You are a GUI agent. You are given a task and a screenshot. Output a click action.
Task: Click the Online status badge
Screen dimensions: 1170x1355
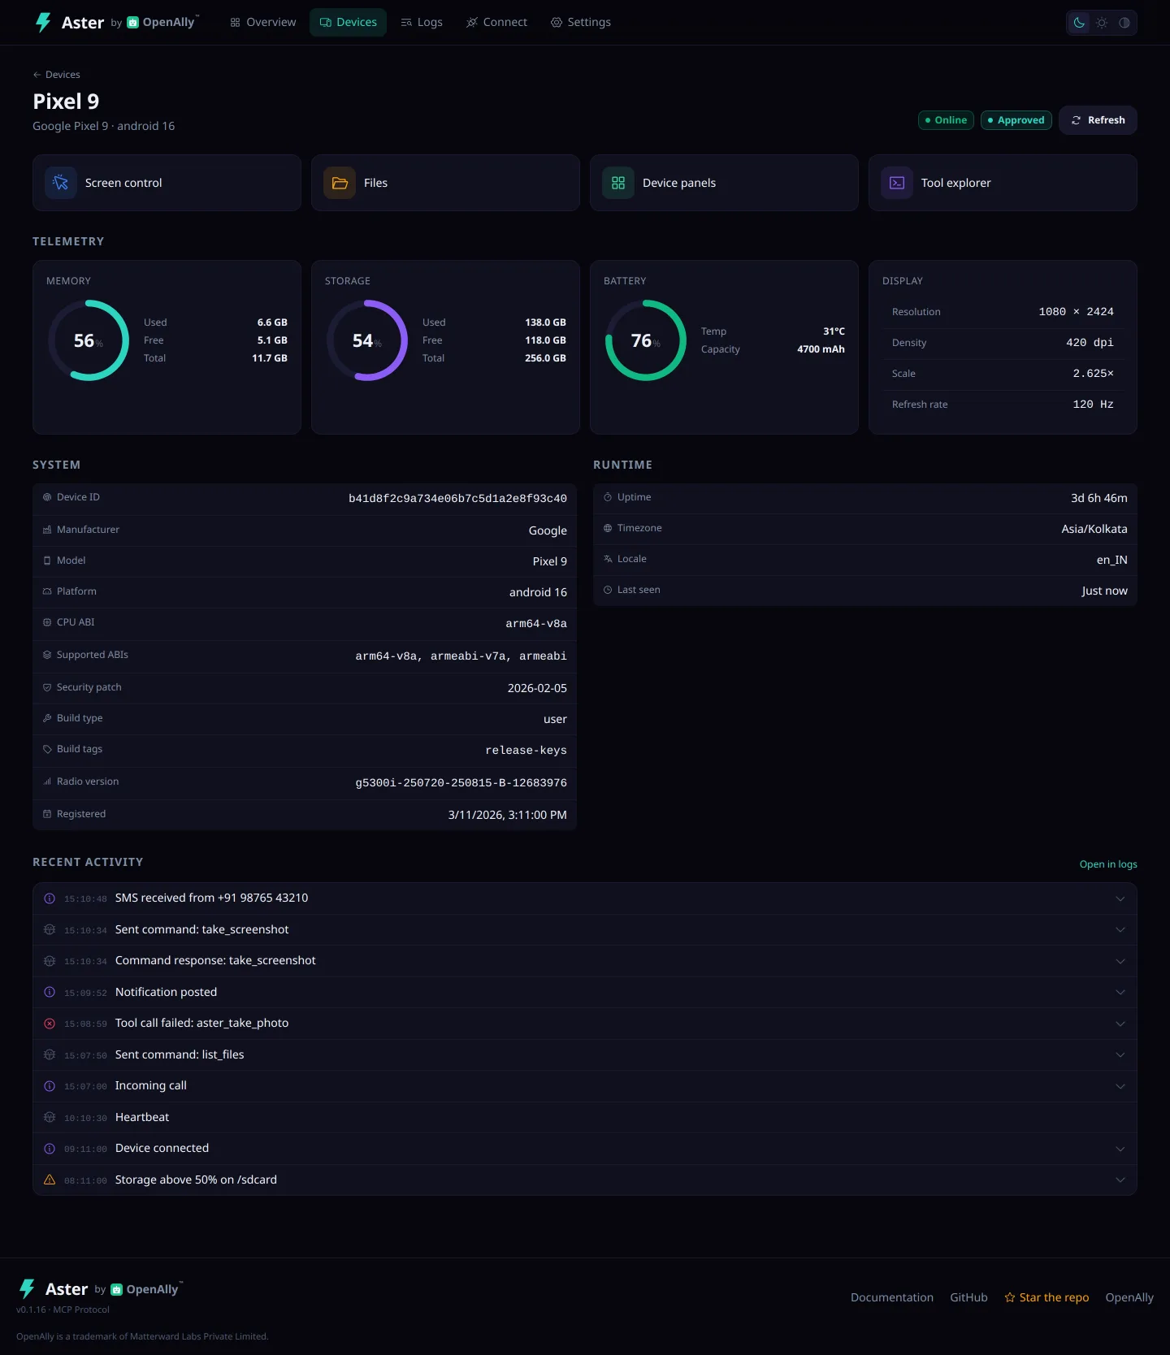click(x=947, y=120)
